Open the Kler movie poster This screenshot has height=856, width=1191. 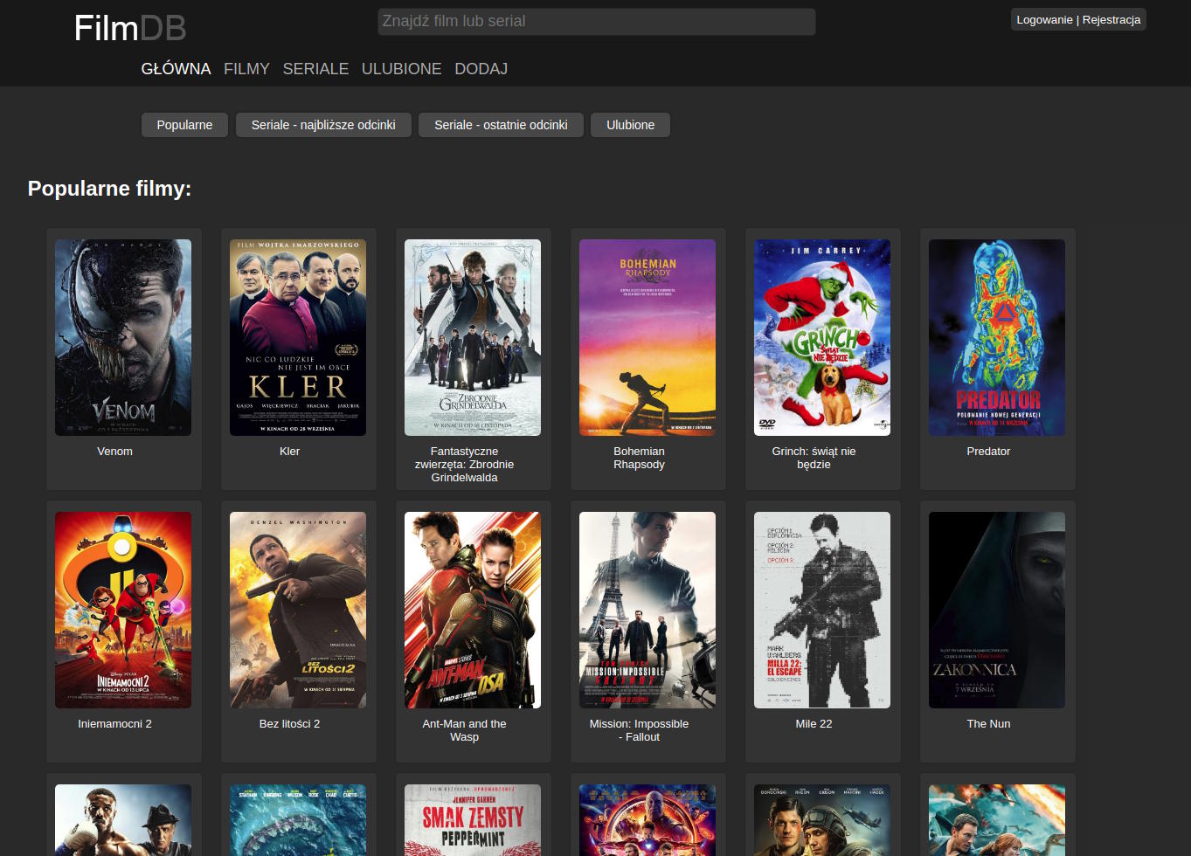tap(298, 338)
